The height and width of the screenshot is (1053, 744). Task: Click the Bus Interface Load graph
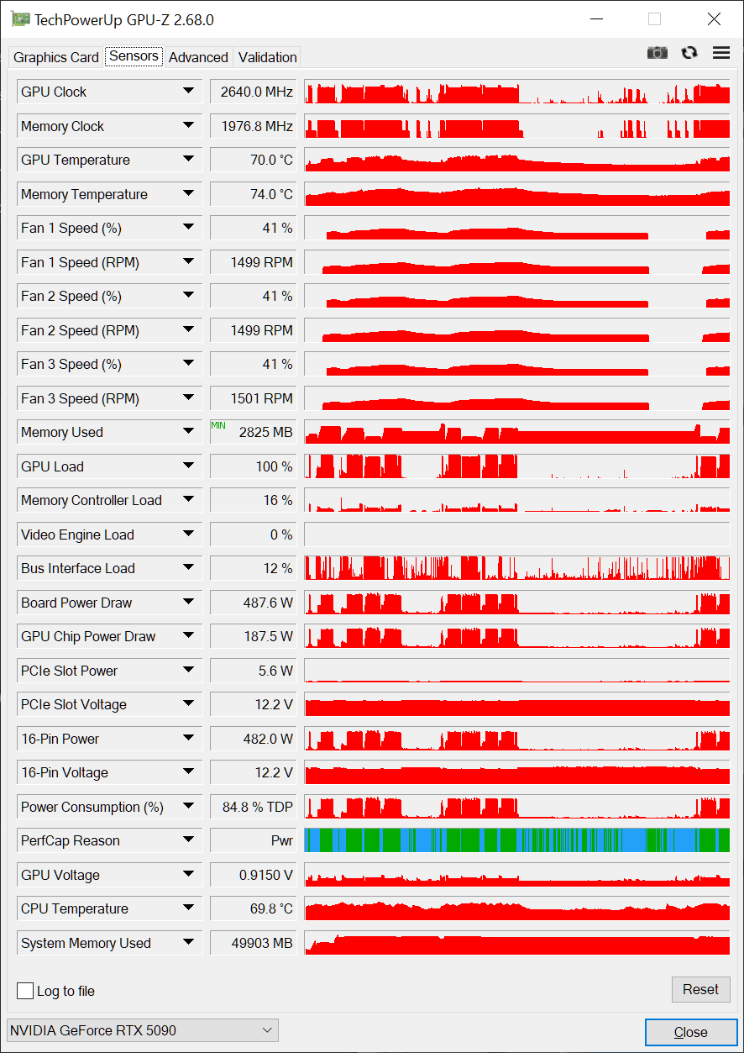517,568
